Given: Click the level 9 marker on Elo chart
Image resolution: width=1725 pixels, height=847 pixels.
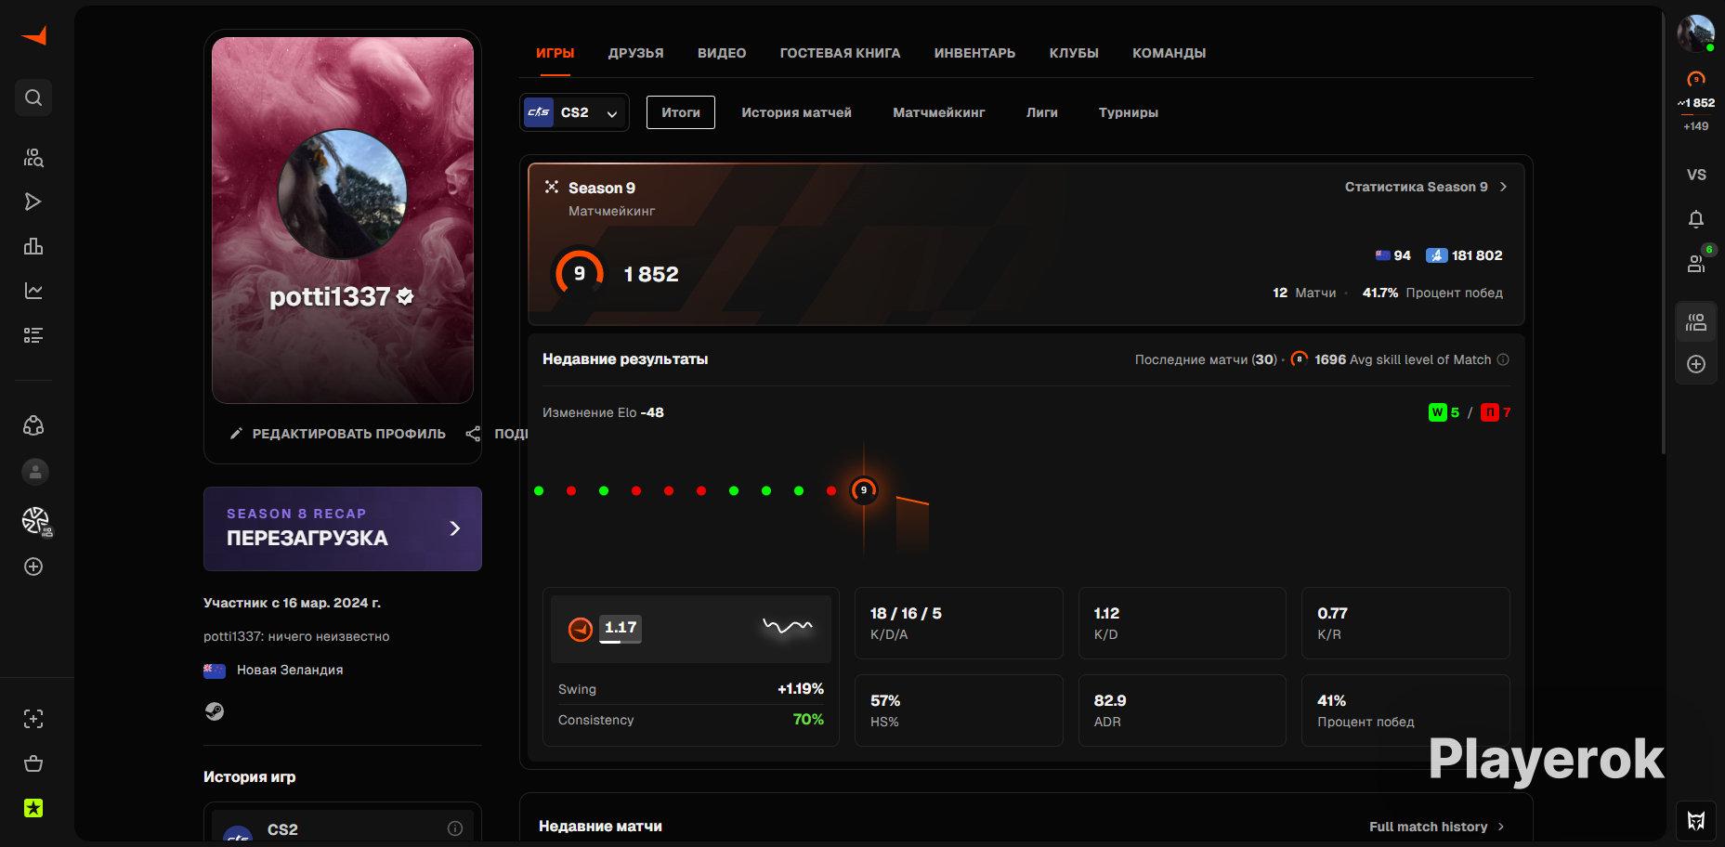Looking at the screenshot, I should (864, 490).
